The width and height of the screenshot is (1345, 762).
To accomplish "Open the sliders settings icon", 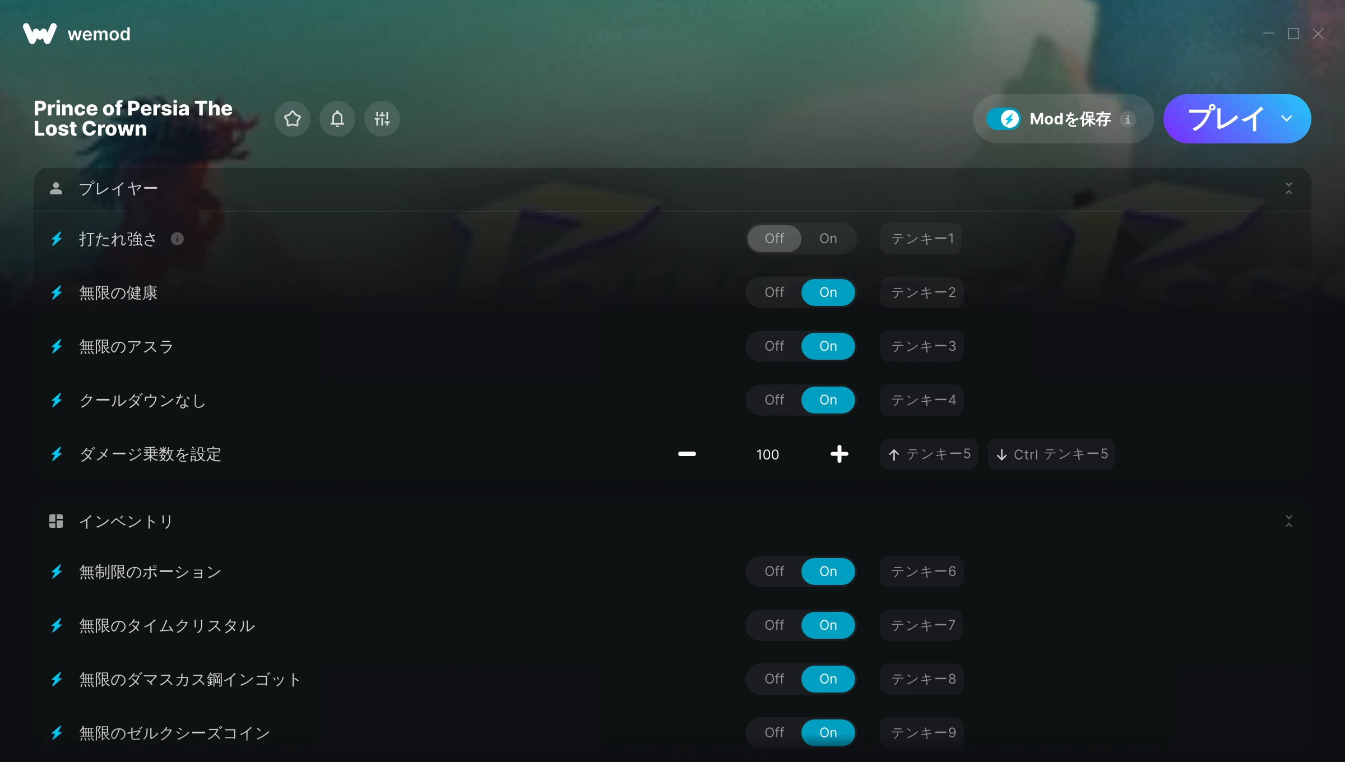I will click(382, 119).
